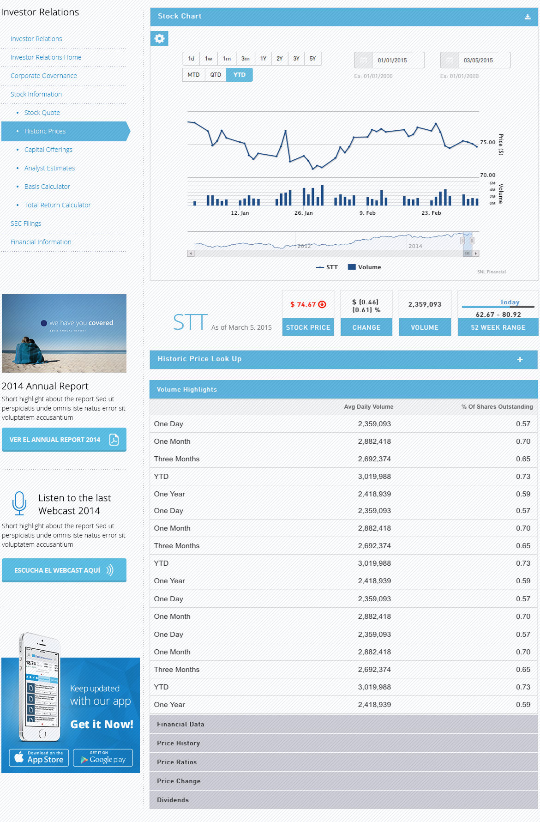Click the stock chart settings gear icon
The image size is (540, 822).
159,38
